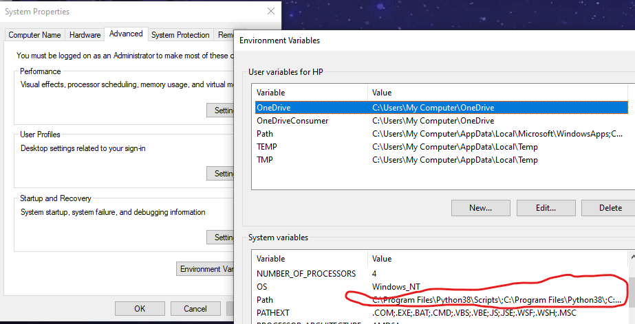Open Startup and Recovery Settings button

pos(220,237)
